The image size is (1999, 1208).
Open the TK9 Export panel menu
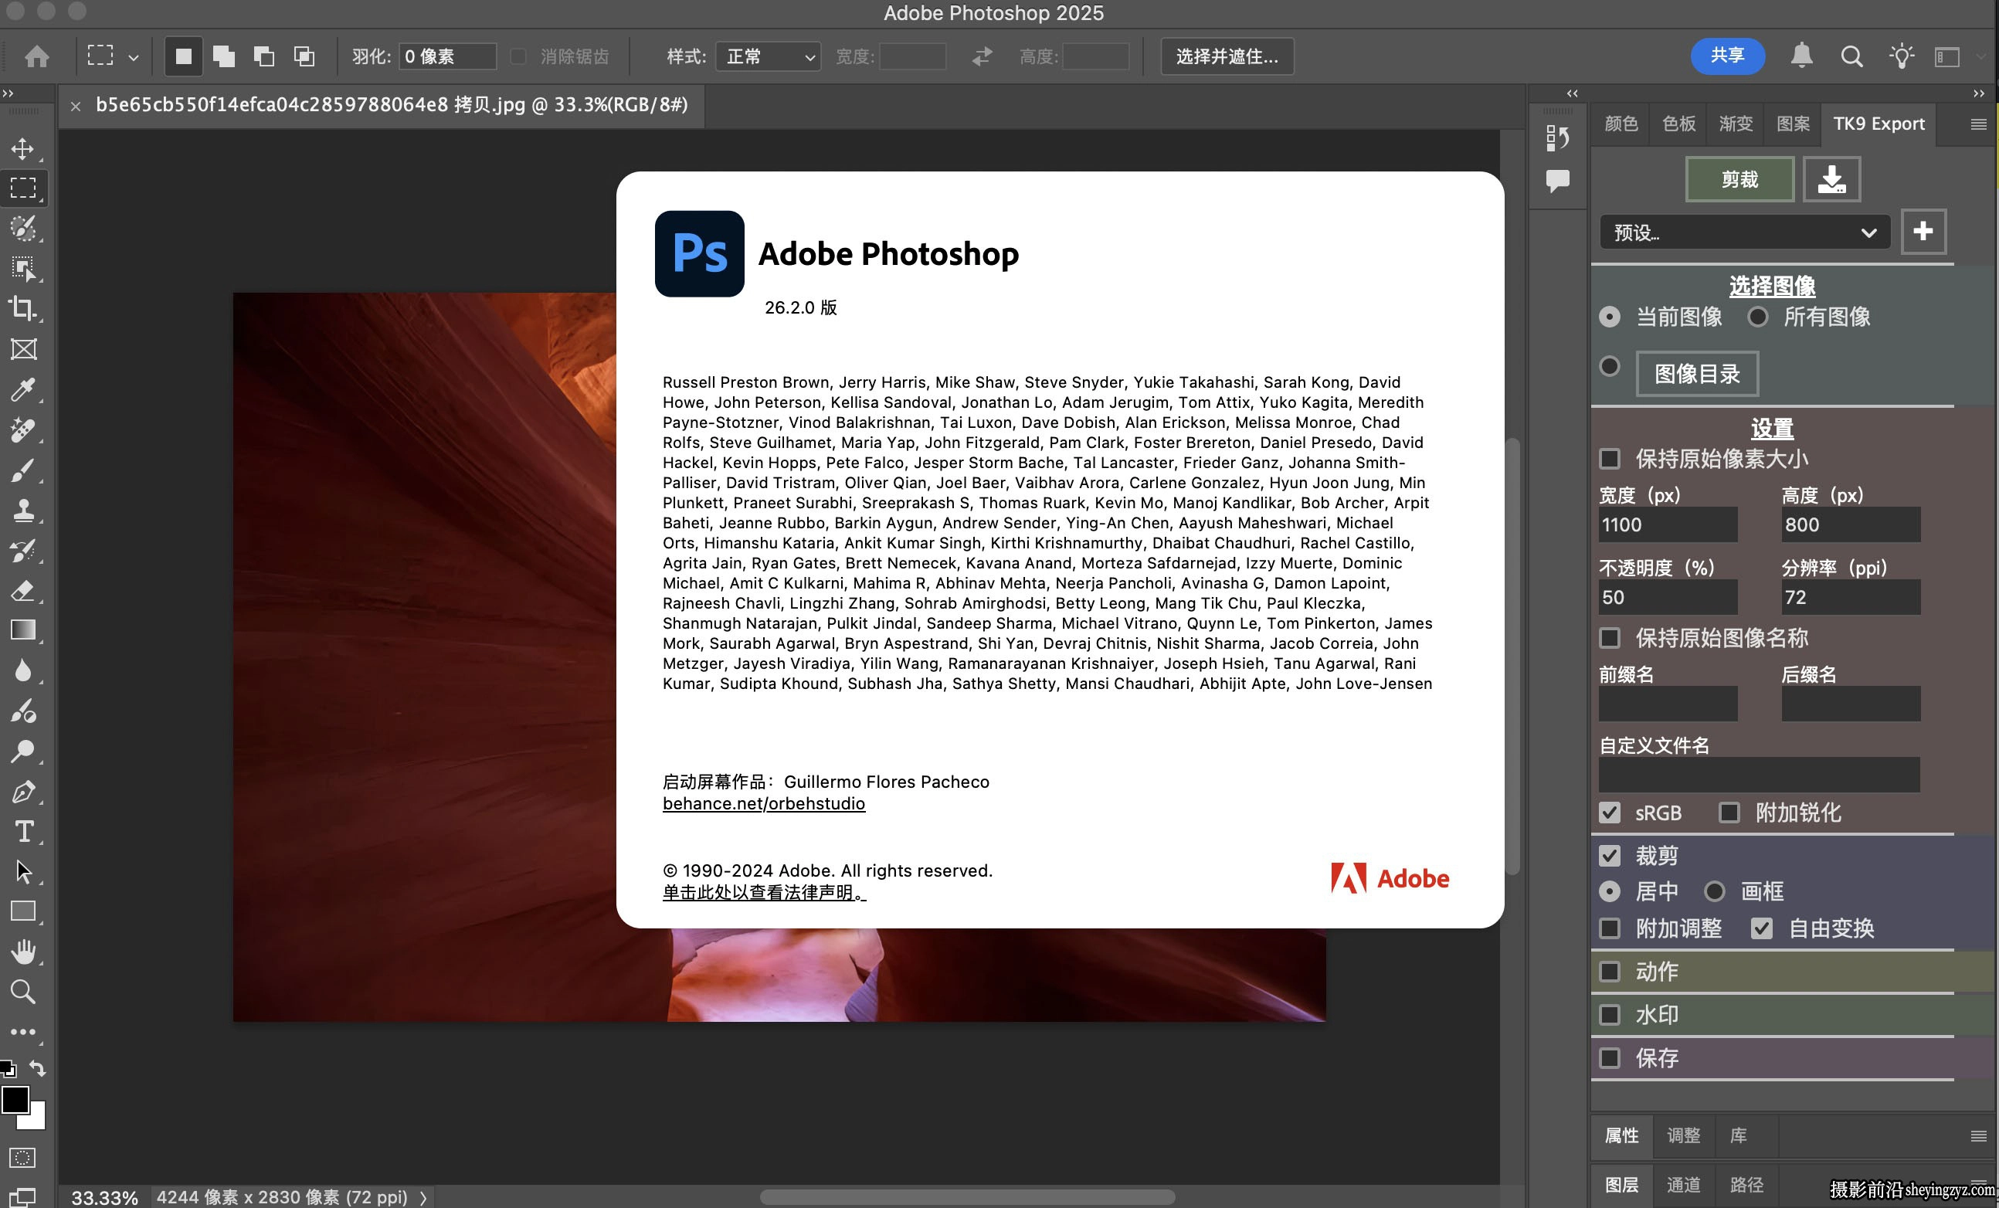pyautogui.click(x=1978, y=124)
